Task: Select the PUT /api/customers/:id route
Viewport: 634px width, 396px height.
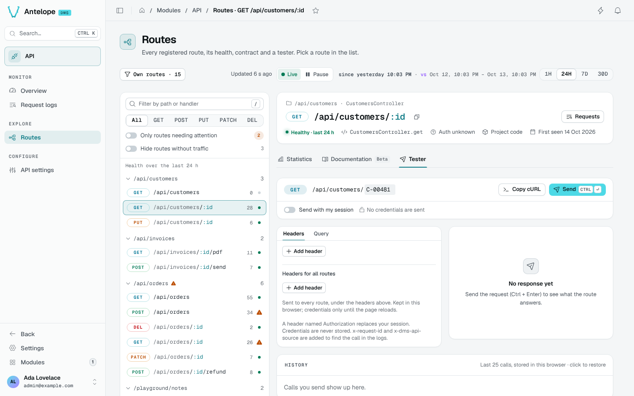Action: 195,223
